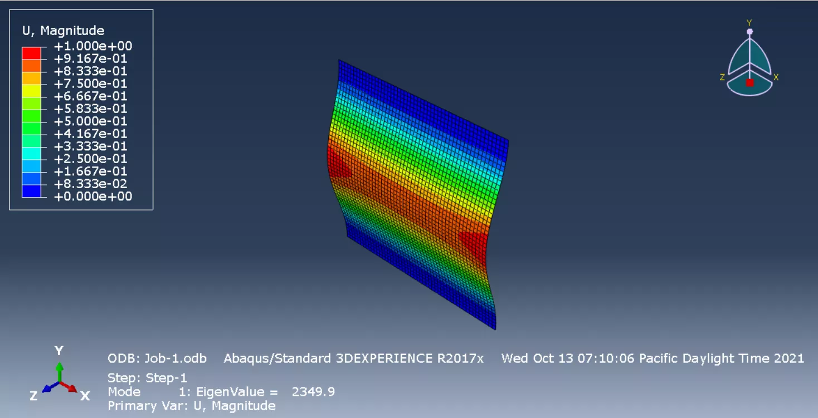This screenshot has height=418, width=818.
Task: Click the 'U, Magnitude' legend title
Action: point(63,31)
